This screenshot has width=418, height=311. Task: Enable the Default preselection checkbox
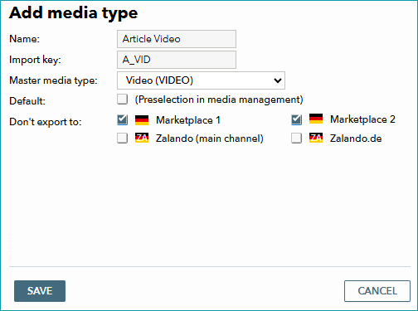click(x=122, y=99)
